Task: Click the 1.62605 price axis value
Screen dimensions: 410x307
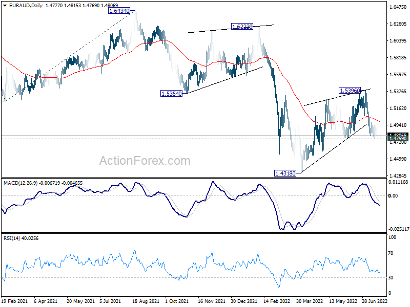Action: pyautogui.click(x=398, y=24)
